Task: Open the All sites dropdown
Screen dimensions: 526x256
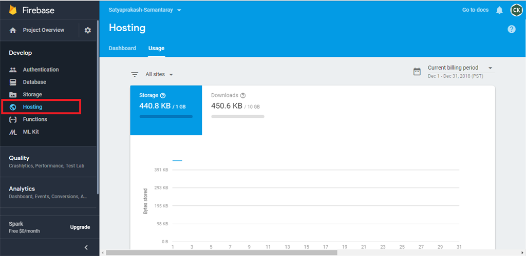Action: pyautogui.click(x=159, y=75)
